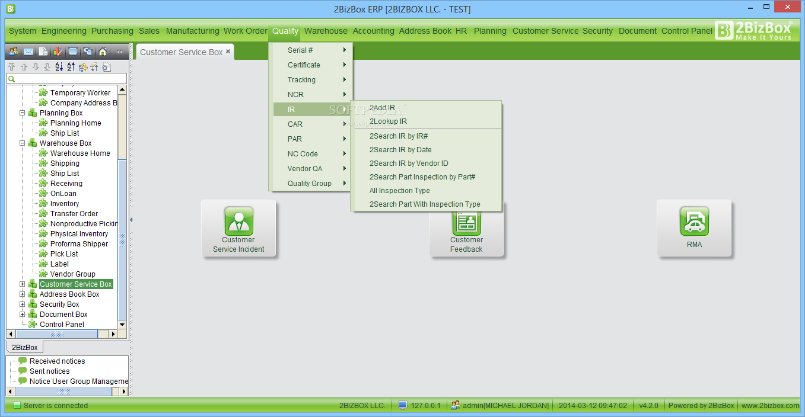Click the eraser reset sort icon
The image size is (805, 417).
pos(94,67)
